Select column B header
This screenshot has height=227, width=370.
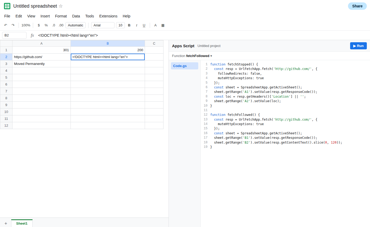tap(108, 44)
